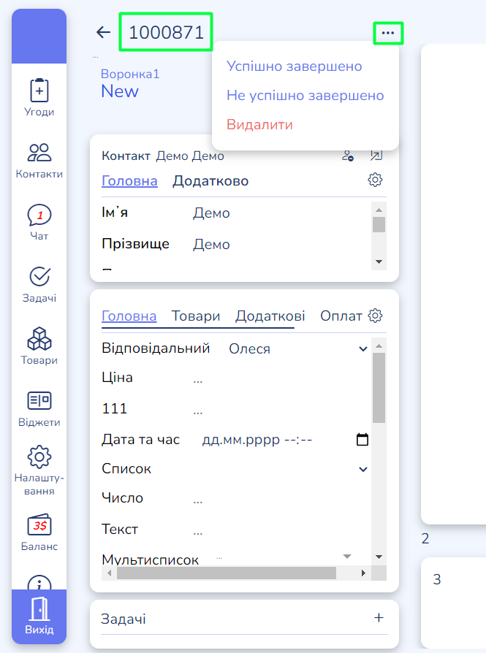Open Чат with unread message
The image size is (486, 653).
click(39, 222)
